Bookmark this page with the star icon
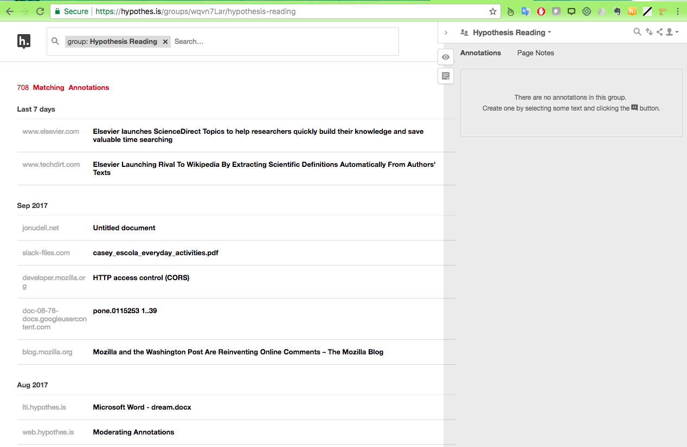687x447 pixels. click(492, 11)
